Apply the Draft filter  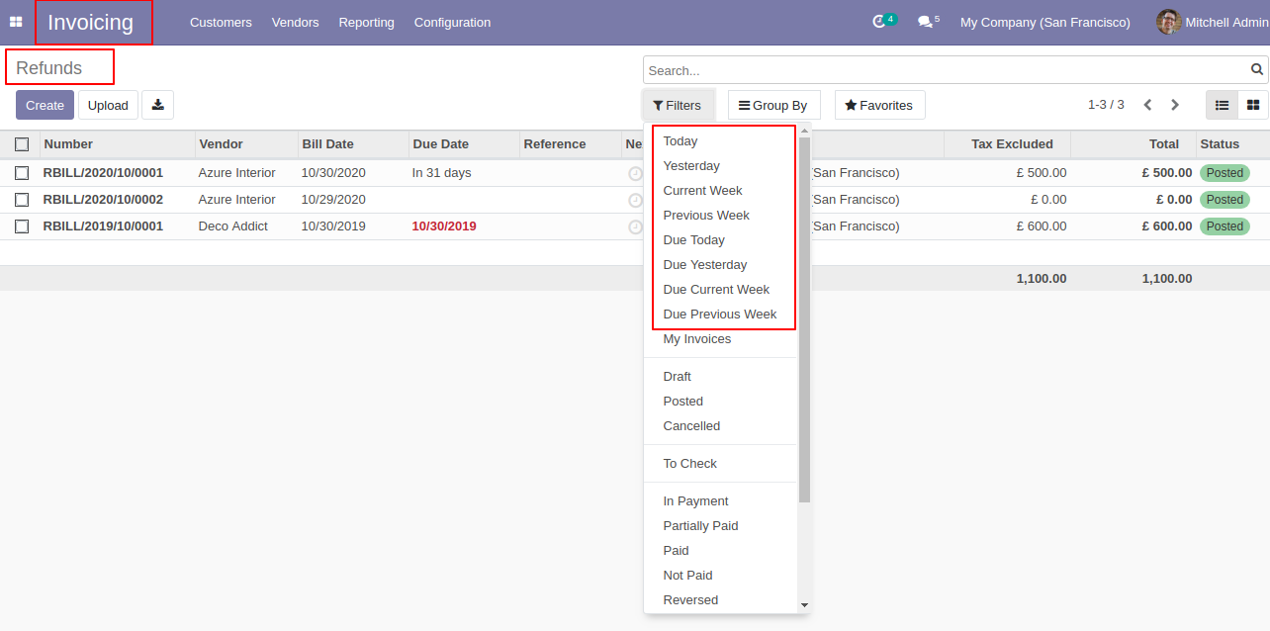(678, 377)
